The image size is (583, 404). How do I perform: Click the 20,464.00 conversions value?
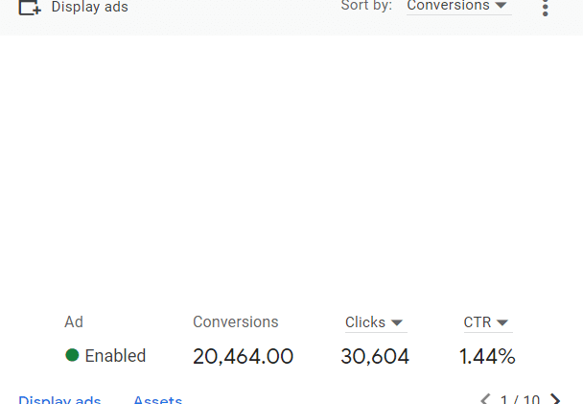(x=244, y=356)
